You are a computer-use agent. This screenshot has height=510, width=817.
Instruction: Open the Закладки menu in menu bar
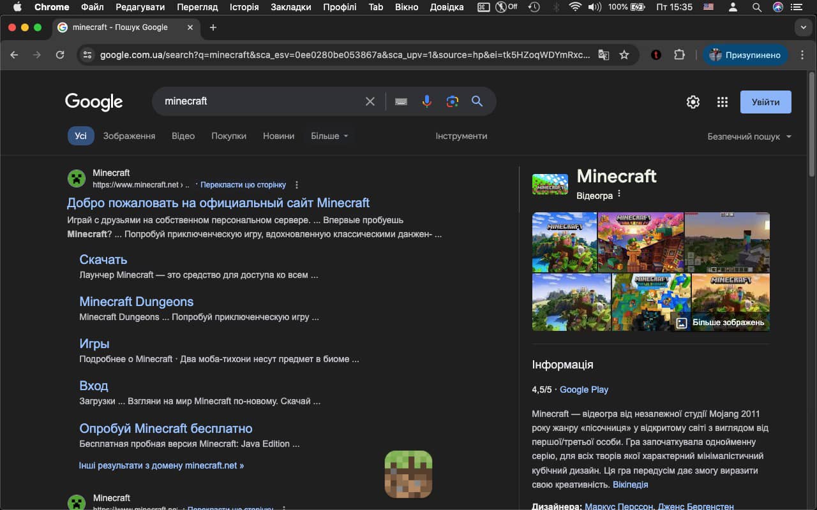click(290, 7)
